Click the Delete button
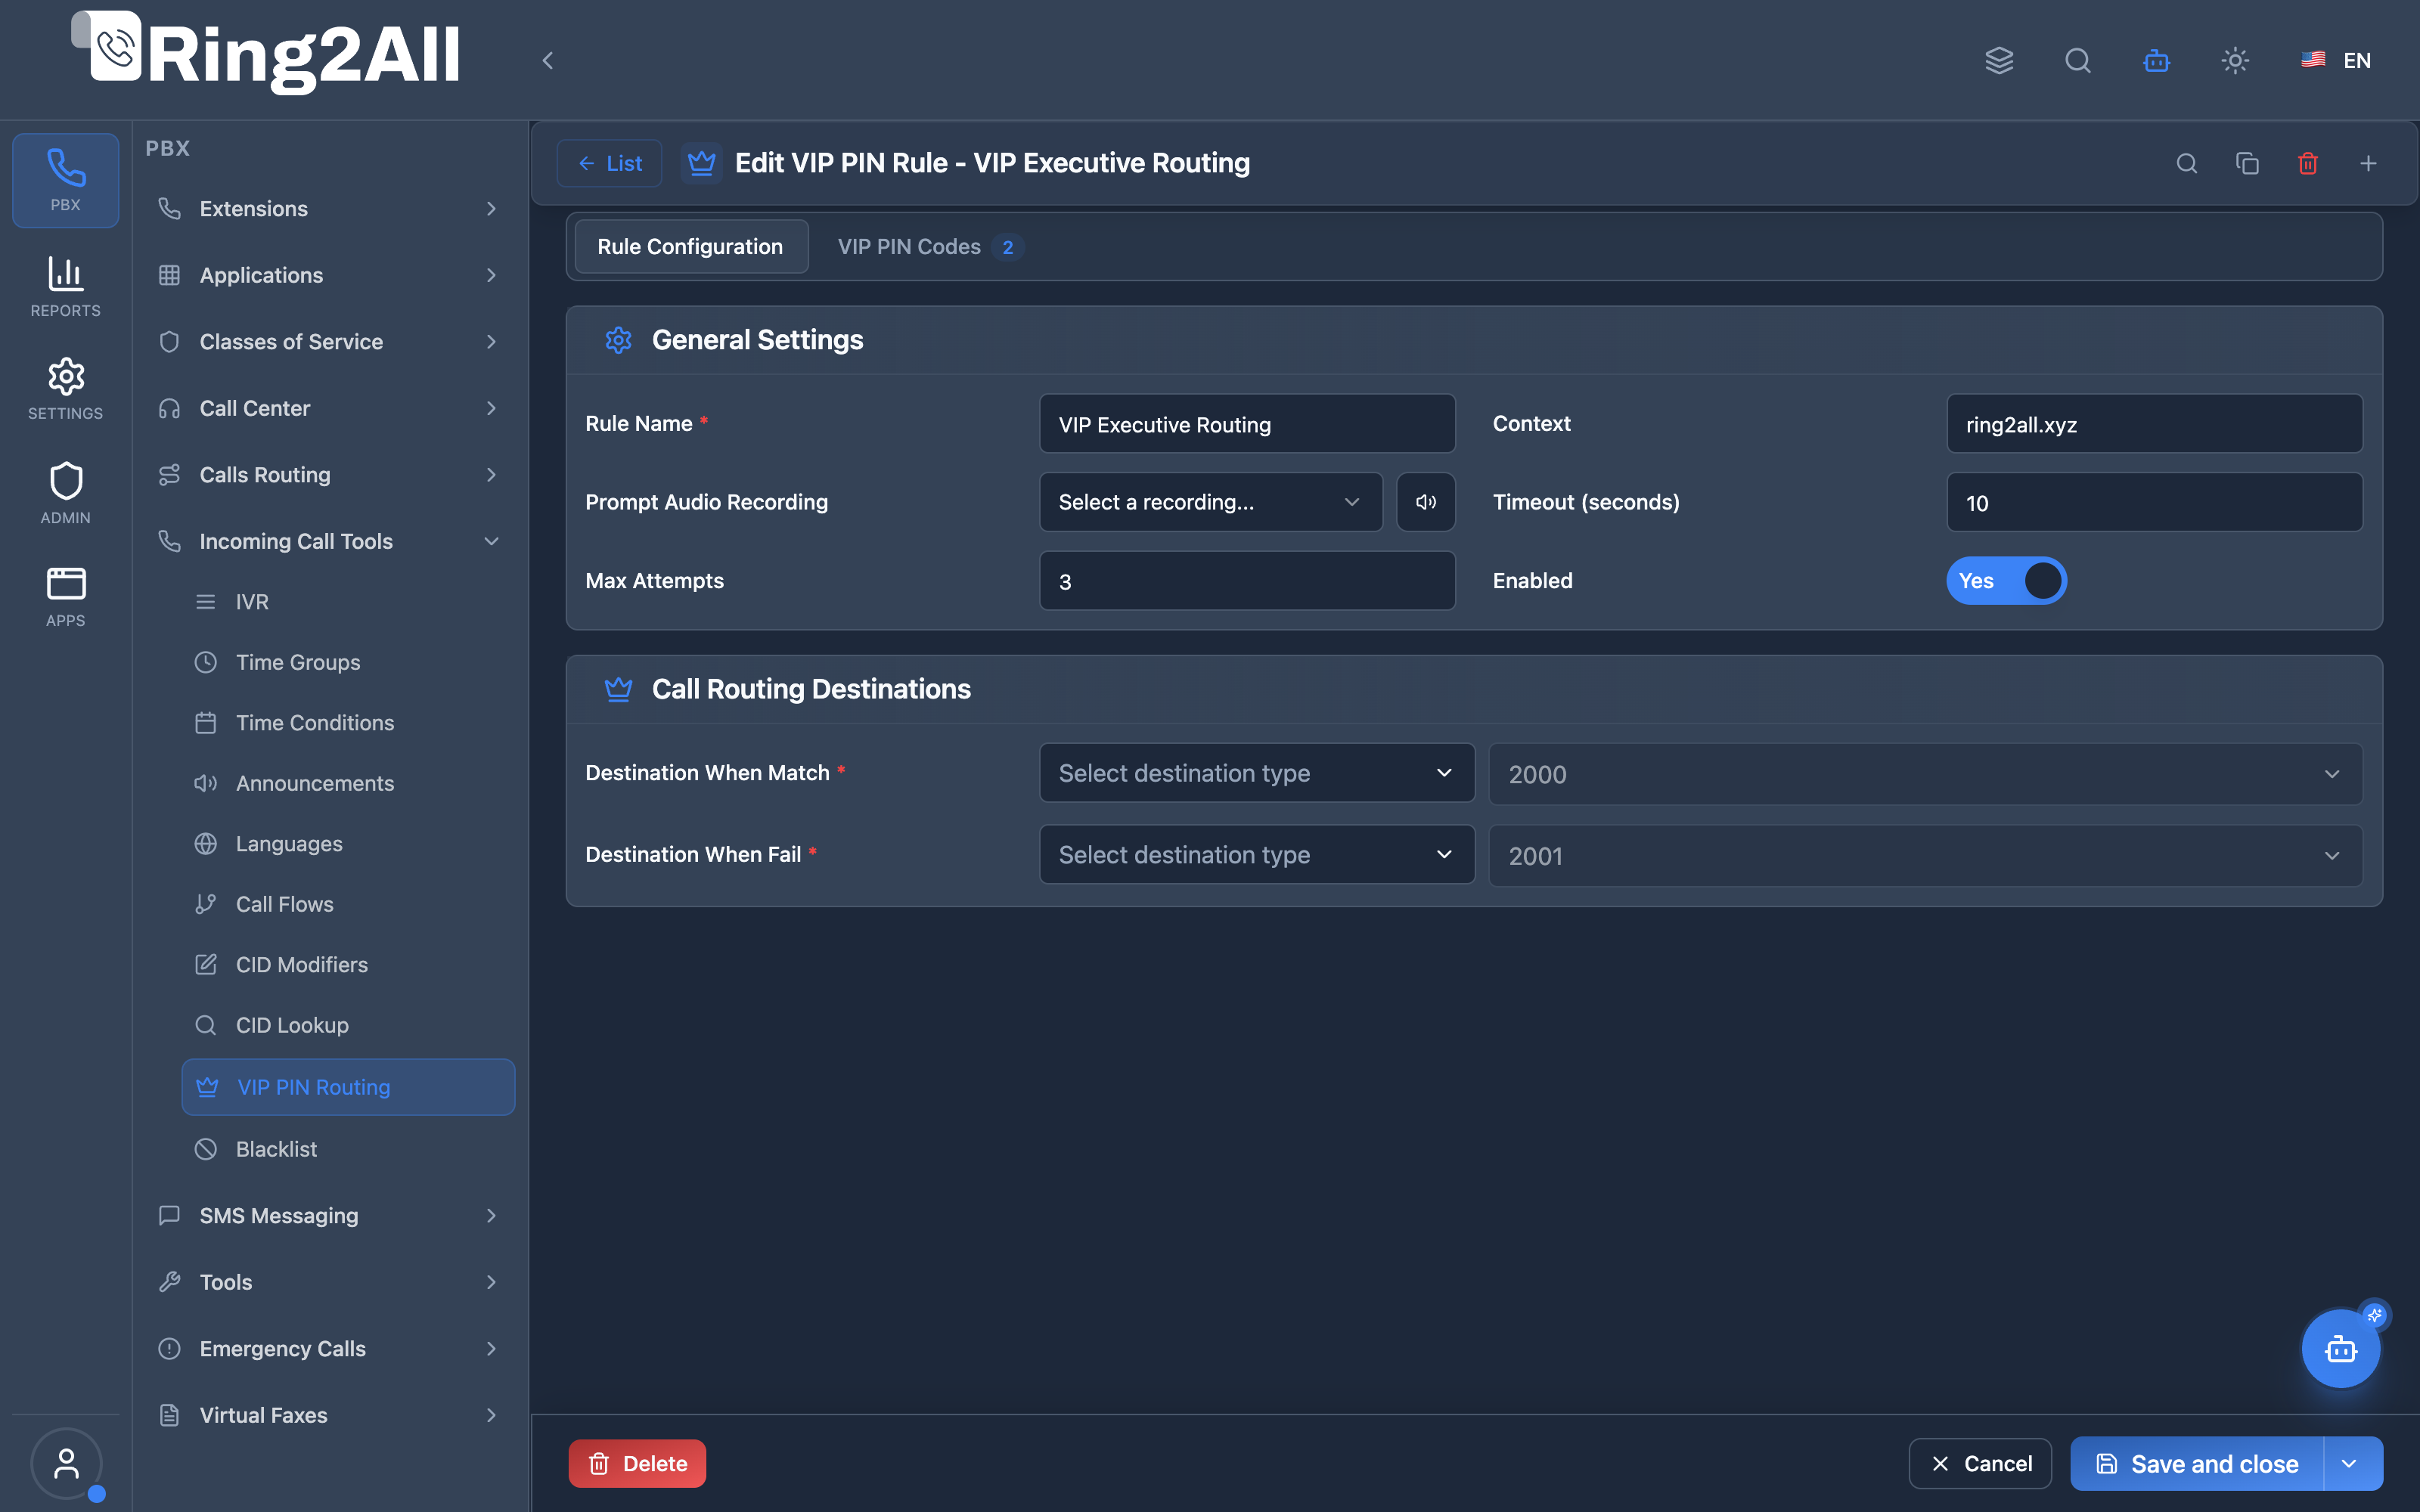 [637, 1464]
